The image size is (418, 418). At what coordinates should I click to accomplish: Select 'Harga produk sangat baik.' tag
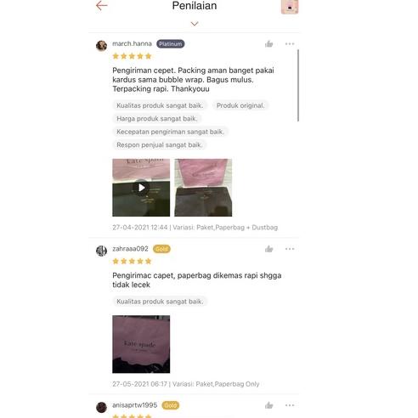157,119
